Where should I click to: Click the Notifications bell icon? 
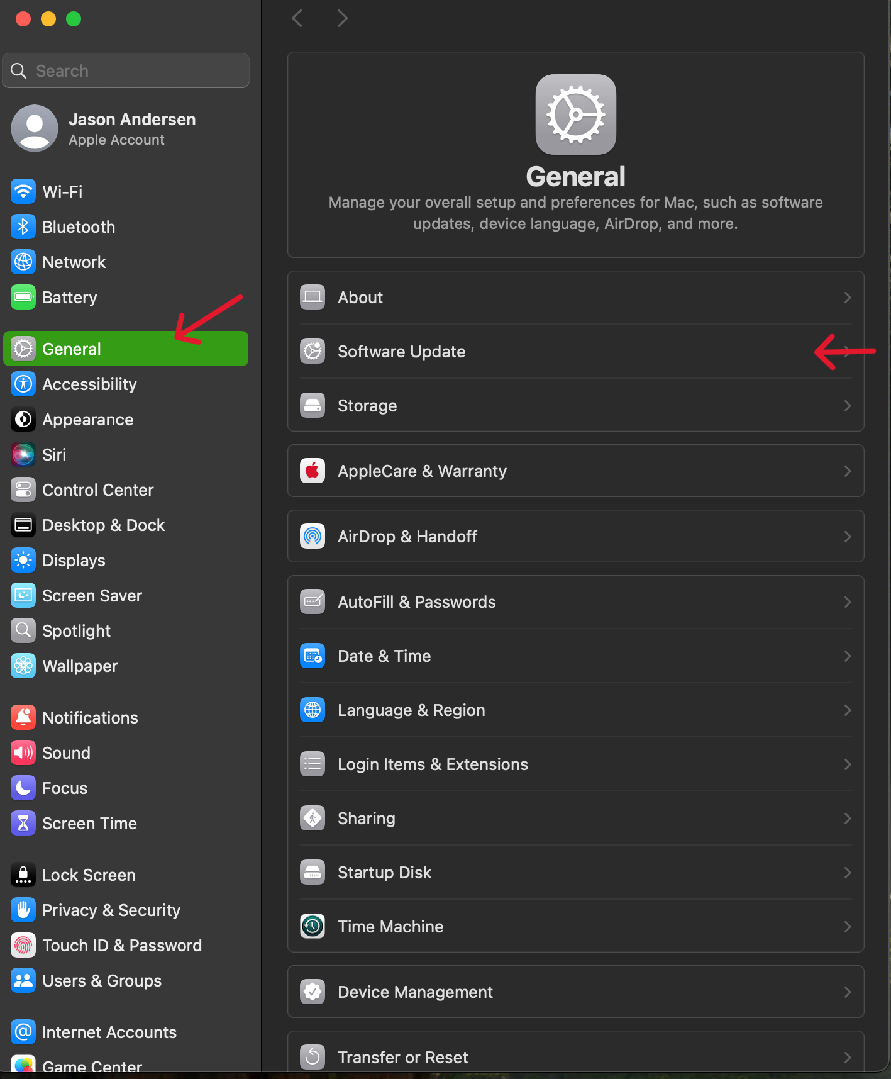(x=23, y=717)
